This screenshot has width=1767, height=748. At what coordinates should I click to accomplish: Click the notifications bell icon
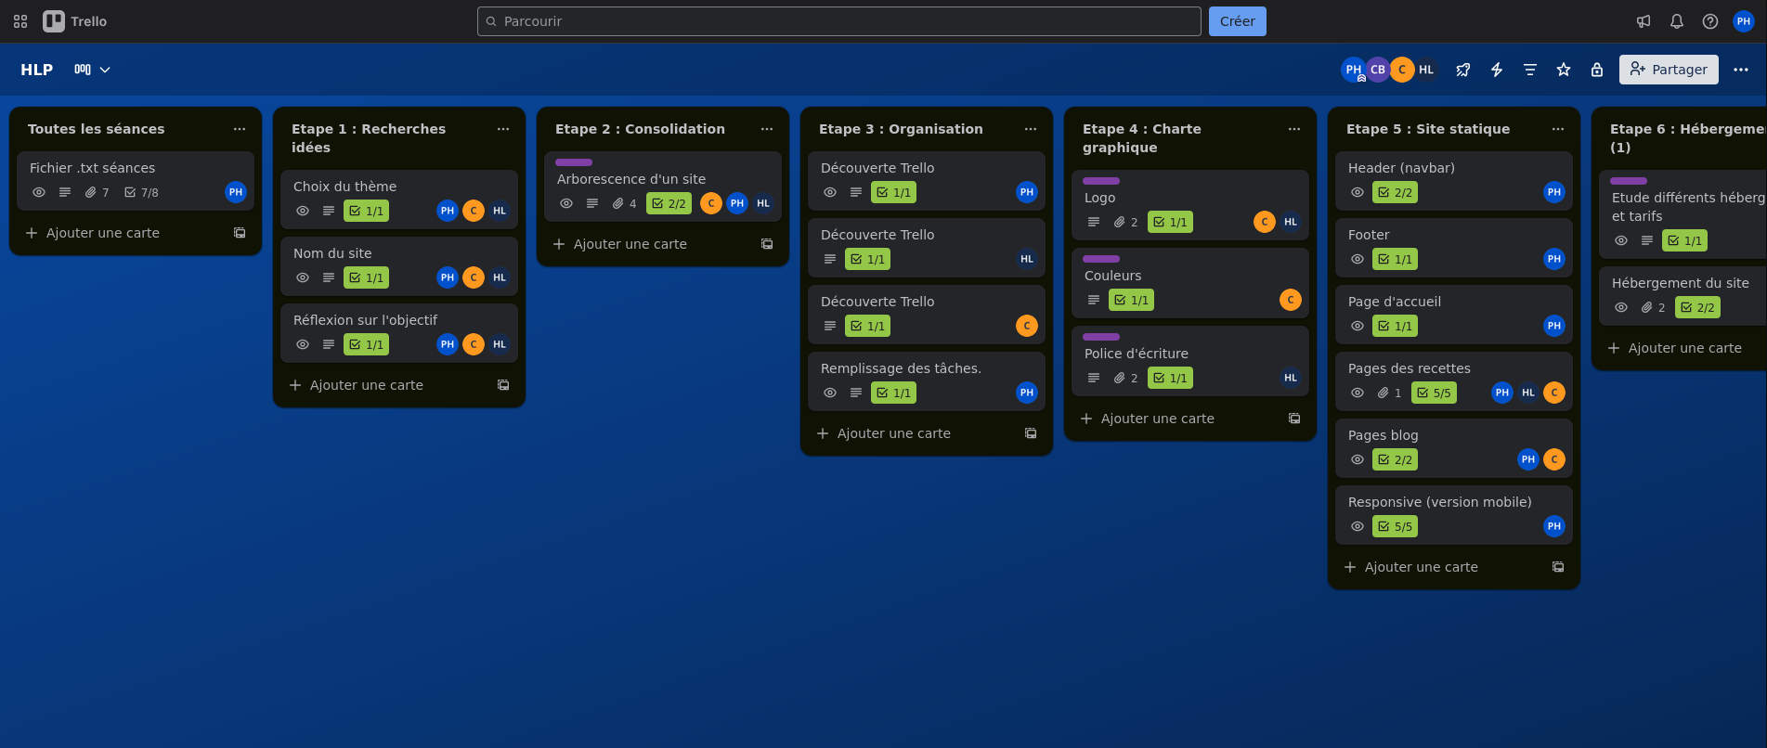point(1676,21)
